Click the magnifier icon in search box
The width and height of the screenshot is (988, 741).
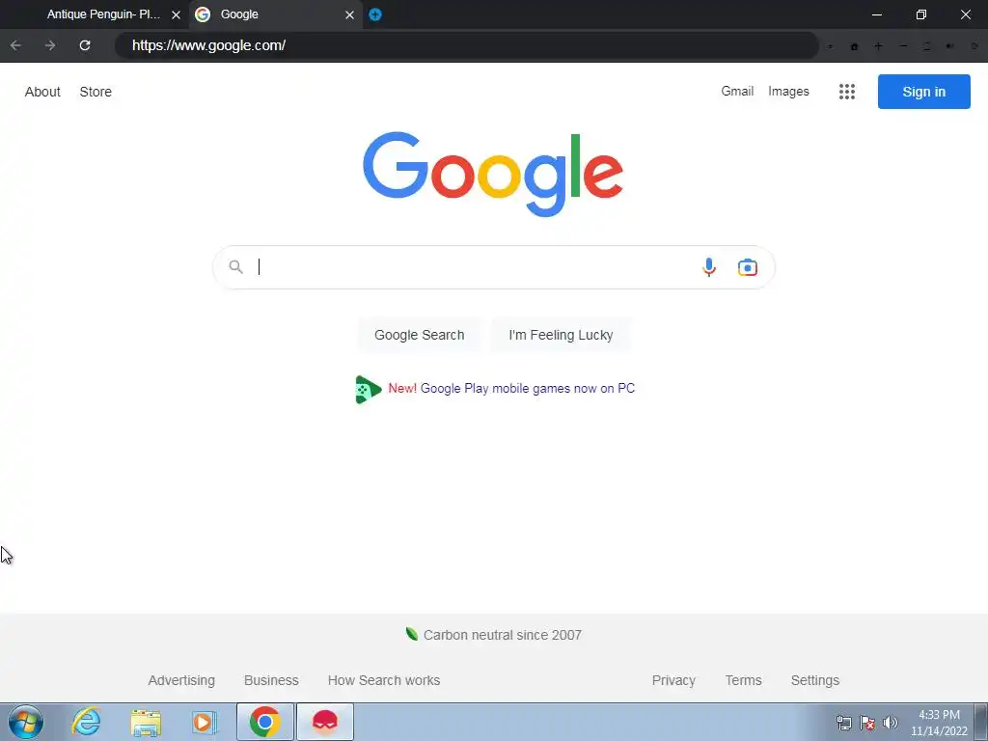click(235, 267)
